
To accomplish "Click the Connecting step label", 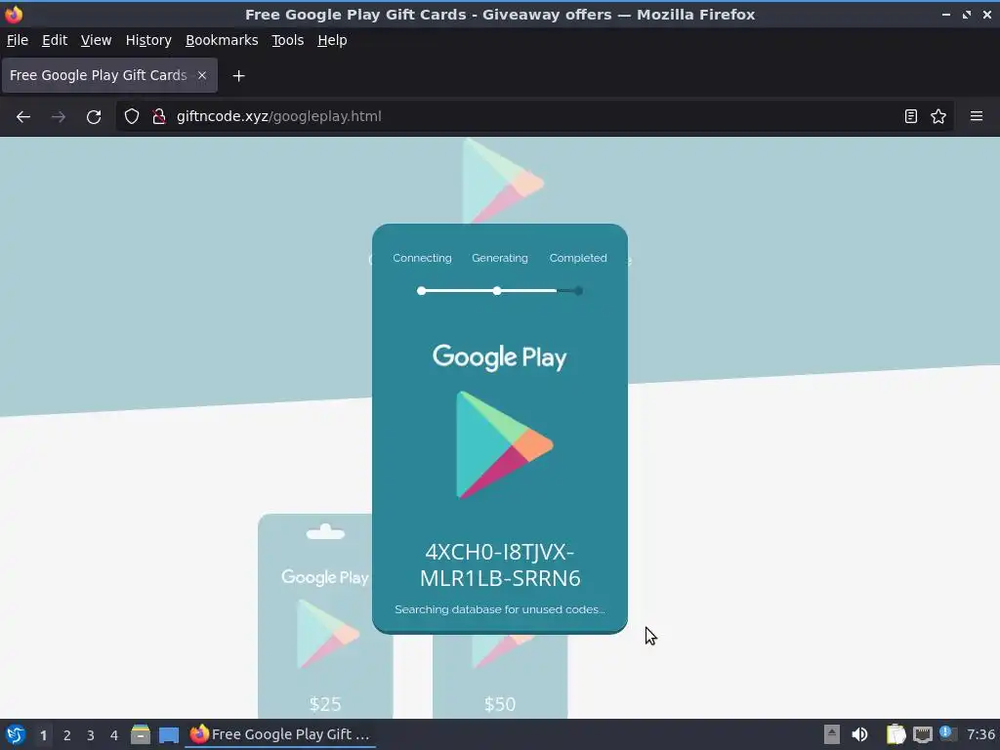I will pos(422,258).
